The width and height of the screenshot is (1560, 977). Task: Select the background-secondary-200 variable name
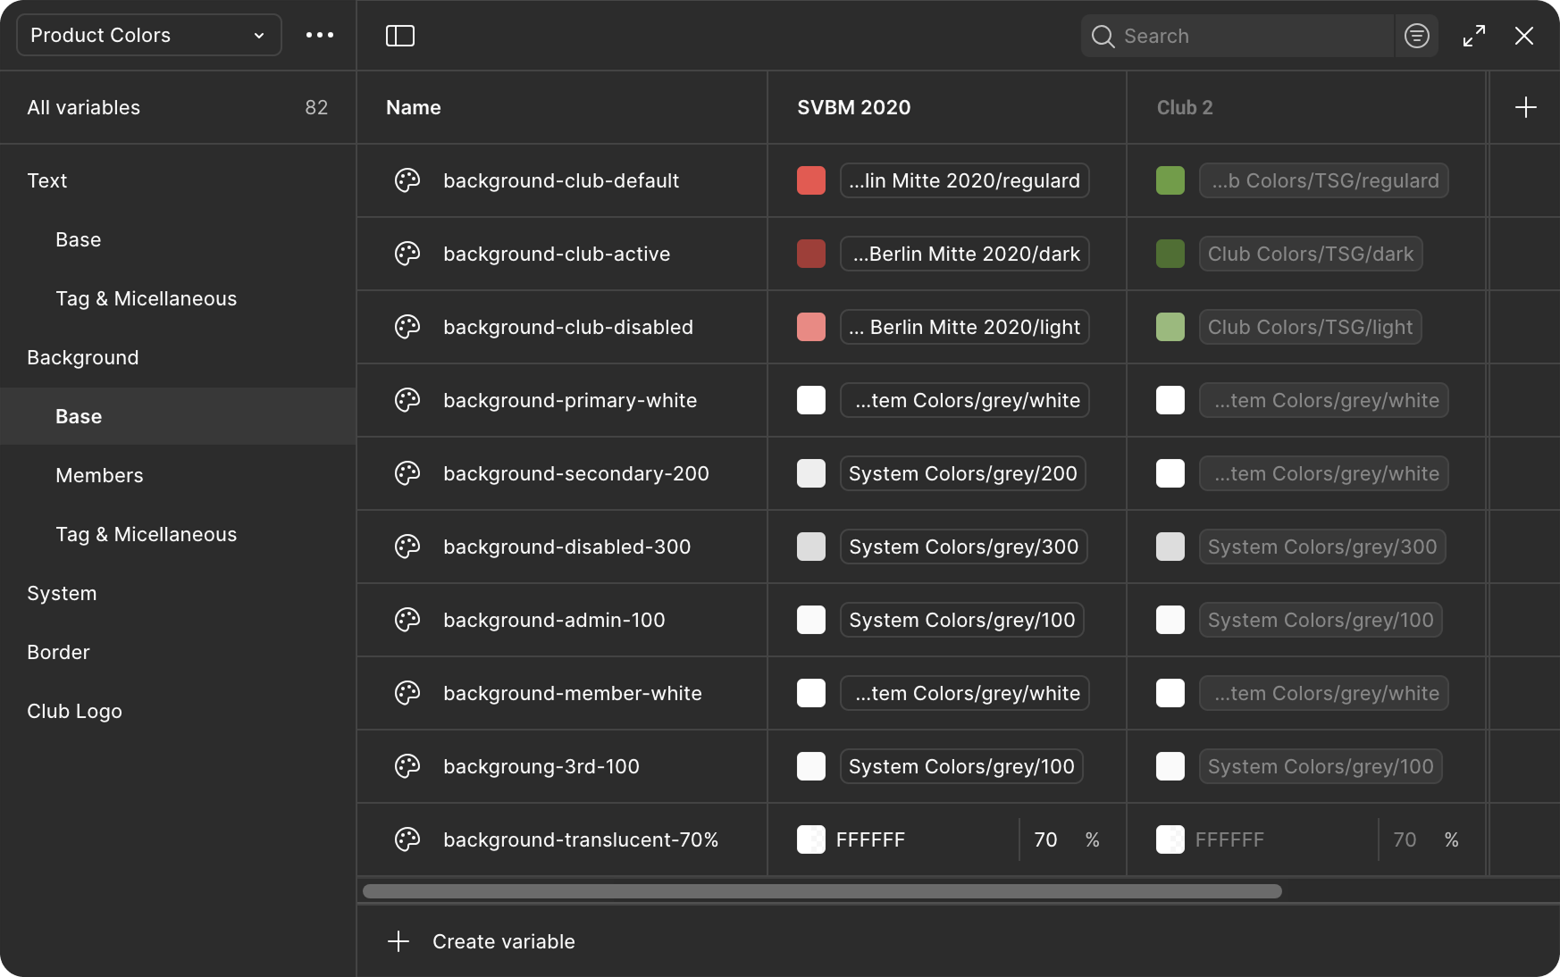[x=576, y=473]
